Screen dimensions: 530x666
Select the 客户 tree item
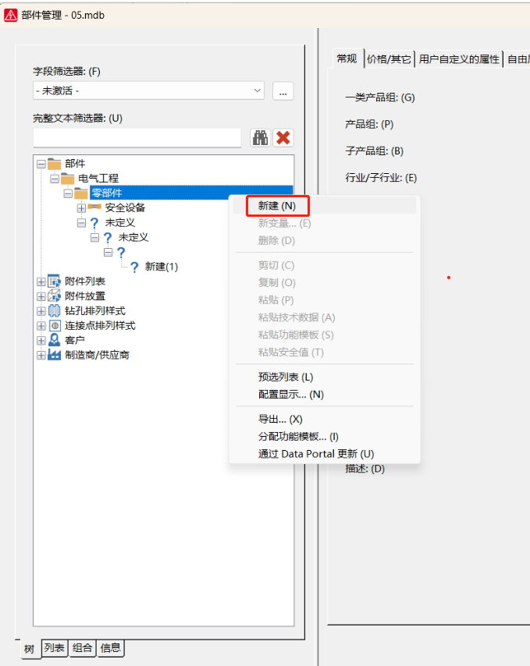pos(74,340)
